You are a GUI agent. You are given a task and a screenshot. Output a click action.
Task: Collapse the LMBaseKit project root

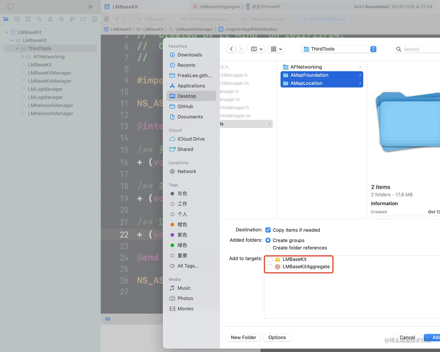6,32
